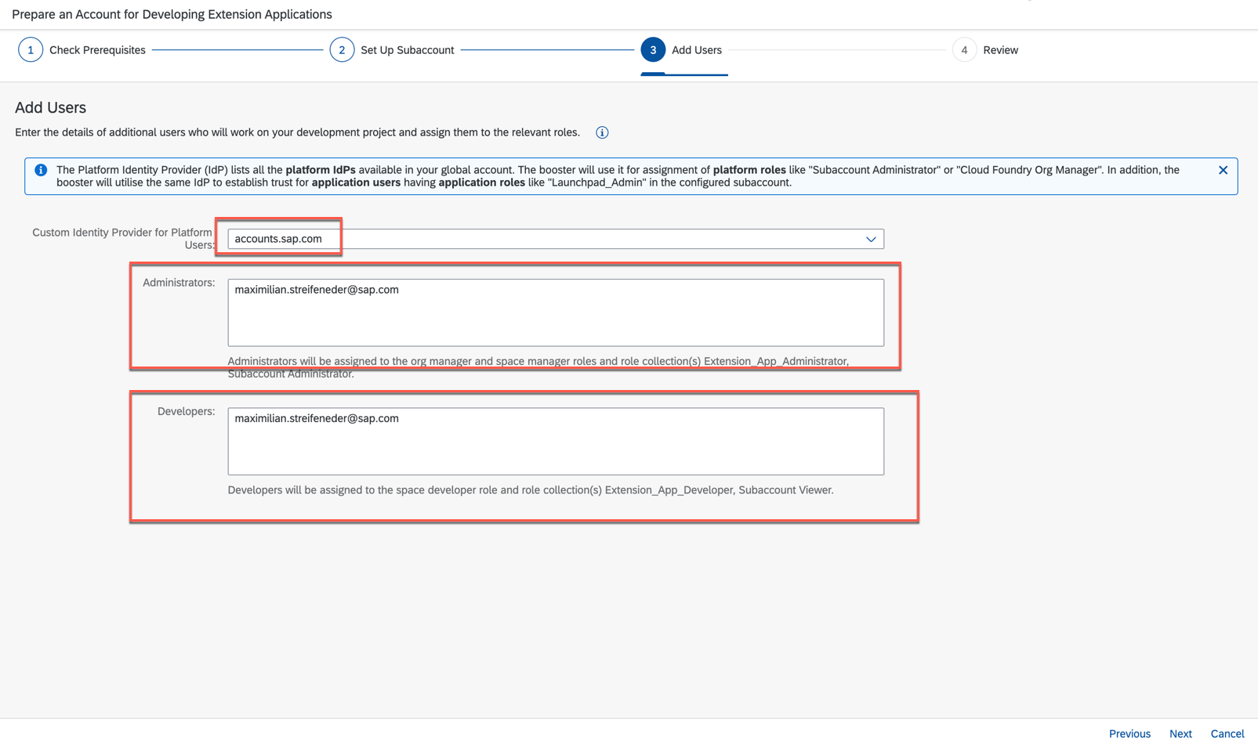Viewport: 1258px width, 744px height.
Task: Open the accounts.sap.com combo box
Action: [556, 239]
